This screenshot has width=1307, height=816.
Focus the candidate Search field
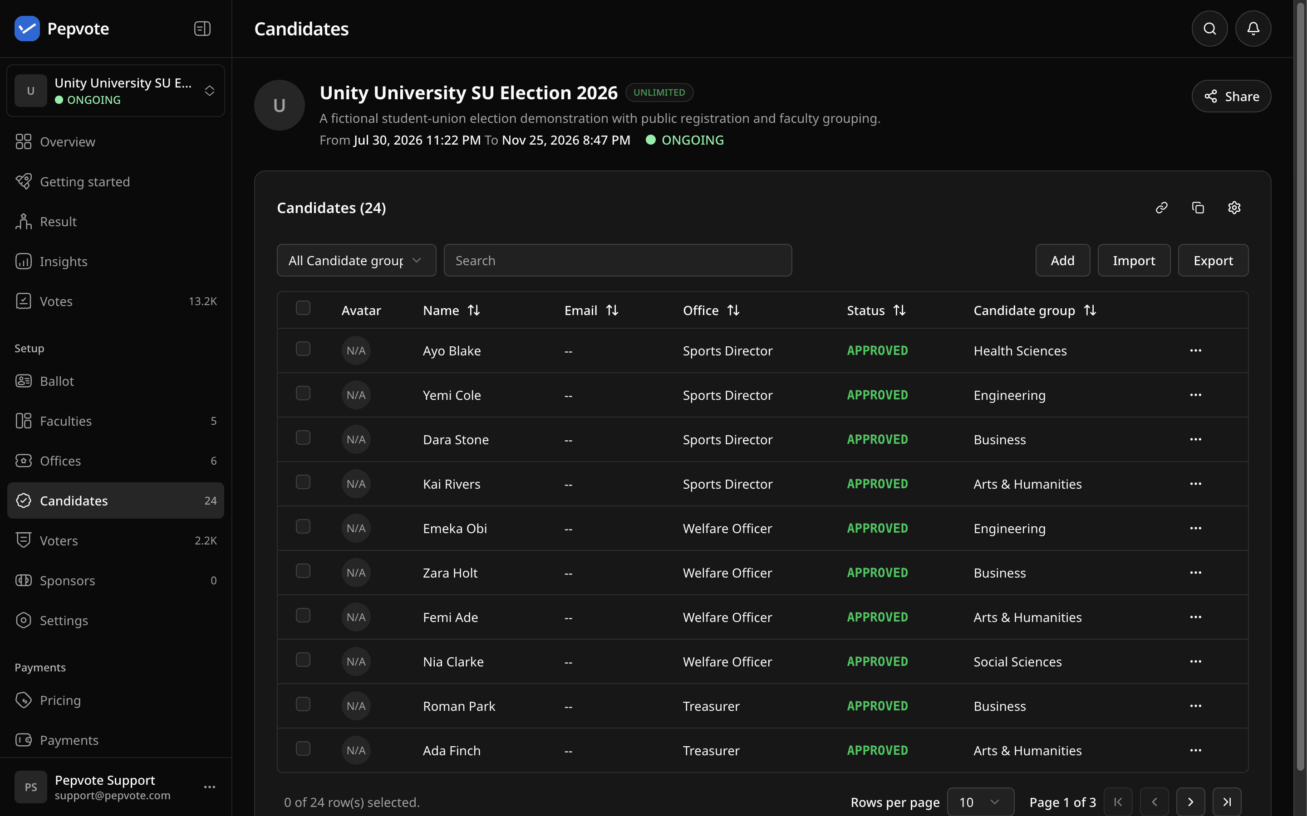click(618, 261)
